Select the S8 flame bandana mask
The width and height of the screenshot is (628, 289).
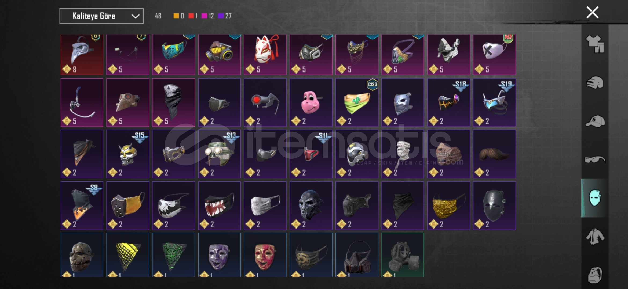[x=82, y=206]
